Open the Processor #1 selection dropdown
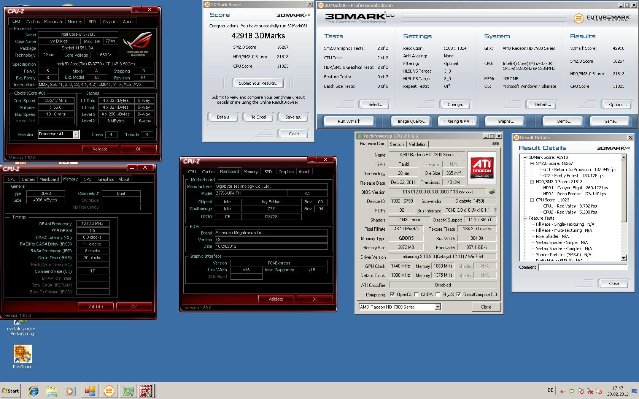 pos(76,134)
